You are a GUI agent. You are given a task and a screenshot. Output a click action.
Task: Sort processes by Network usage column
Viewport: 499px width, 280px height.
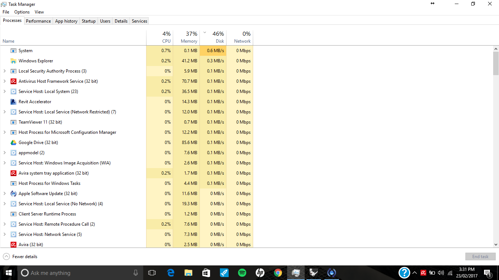pos(240,38)
